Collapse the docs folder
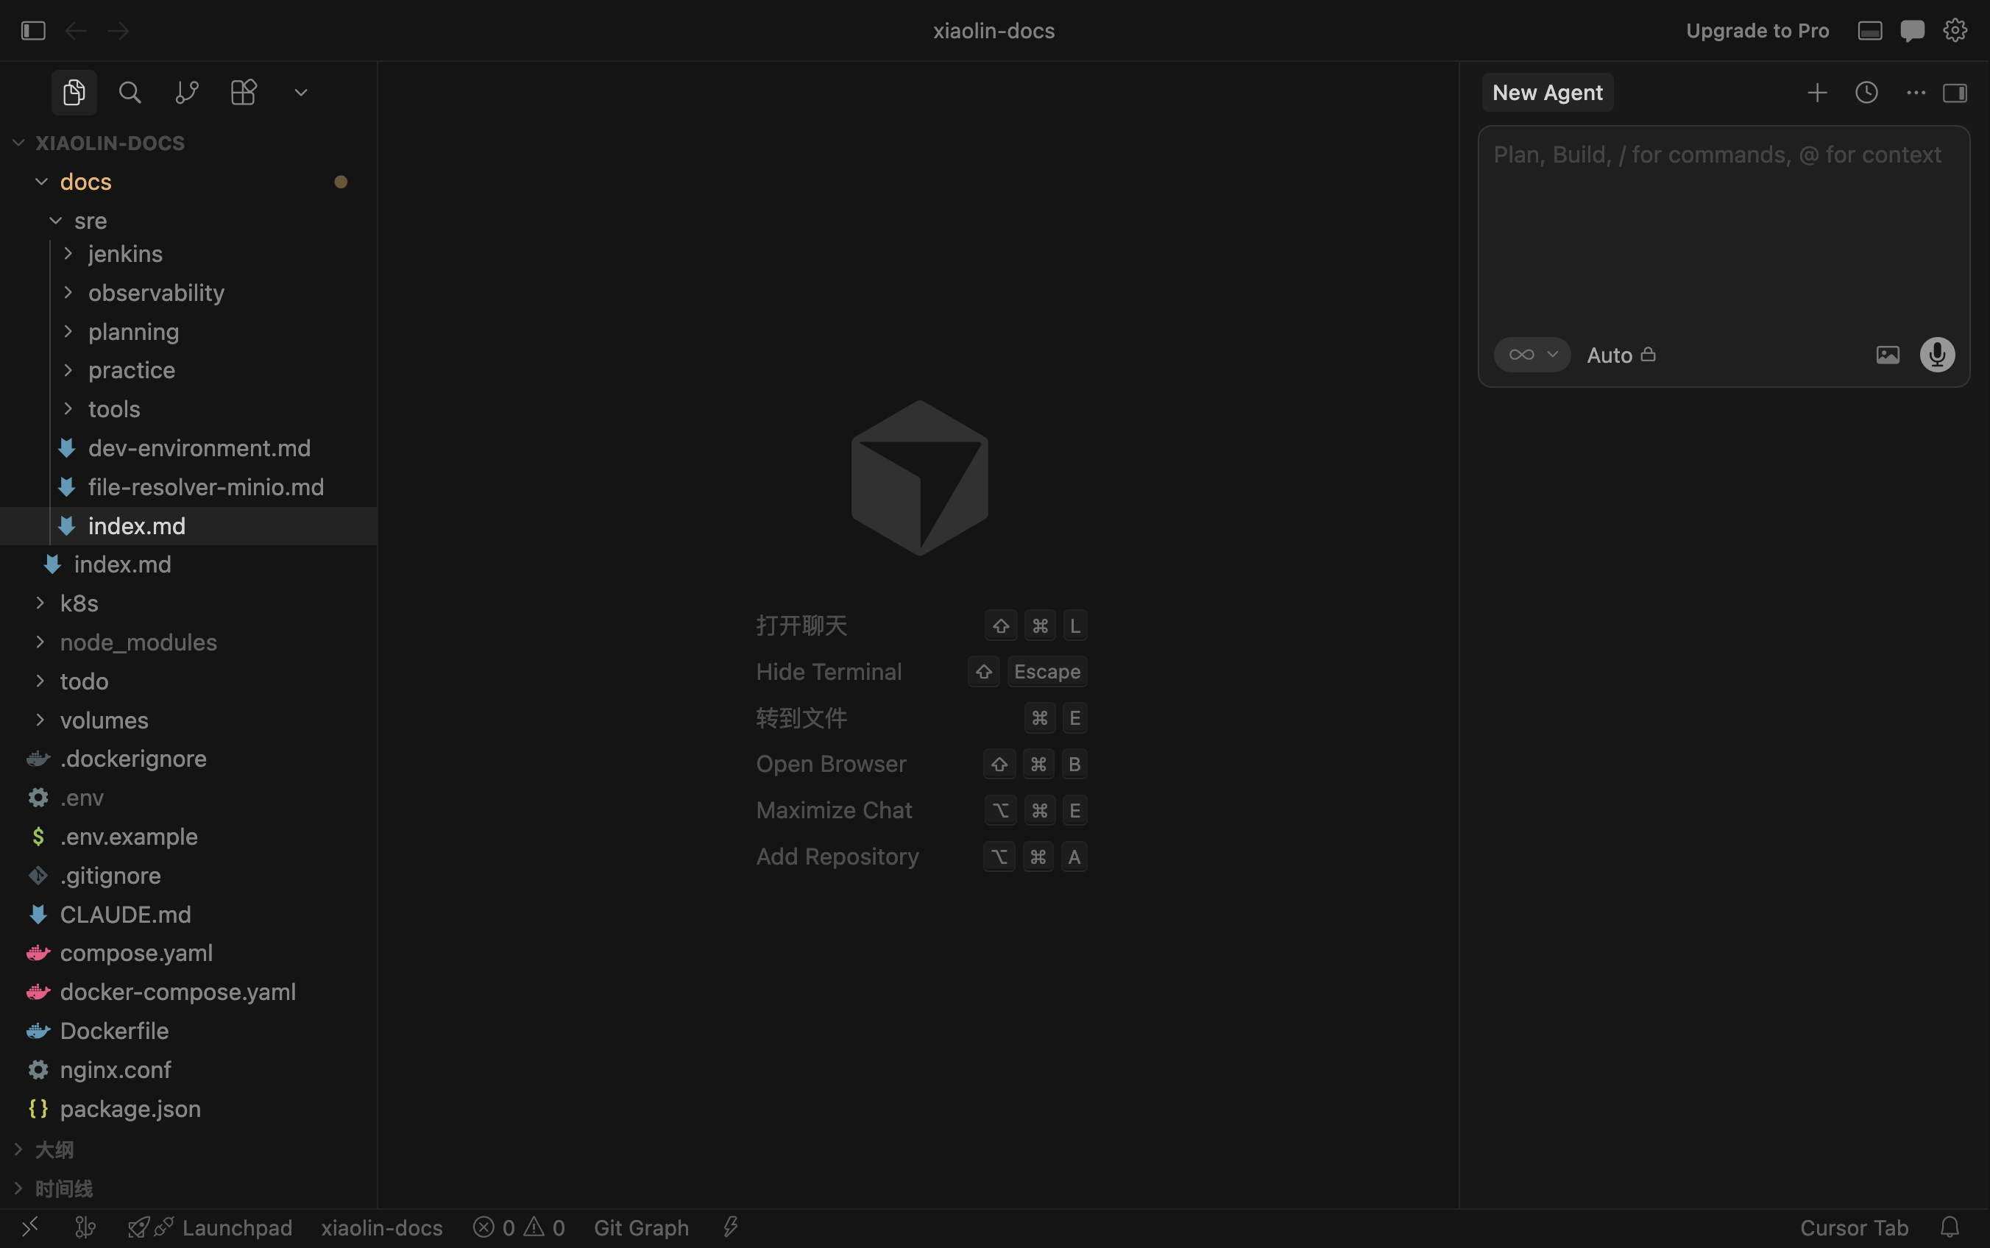Screen dimensions: 1990x1248 pos(188,182)
